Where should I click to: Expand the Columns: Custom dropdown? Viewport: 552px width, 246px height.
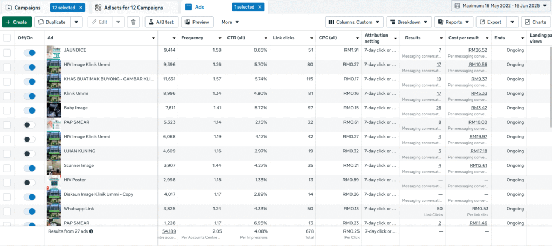pos(354,22)
